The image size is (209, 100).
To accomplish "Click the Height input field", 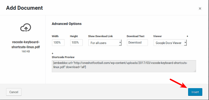I will (76, 42).
